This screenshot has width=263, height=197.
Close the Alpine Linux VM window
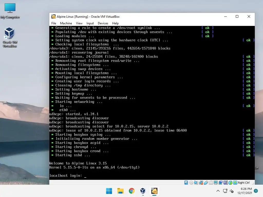click(x=249, y=16)
